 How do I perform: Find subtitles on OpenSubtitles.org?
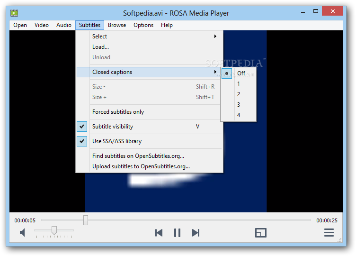coord(149,156)
